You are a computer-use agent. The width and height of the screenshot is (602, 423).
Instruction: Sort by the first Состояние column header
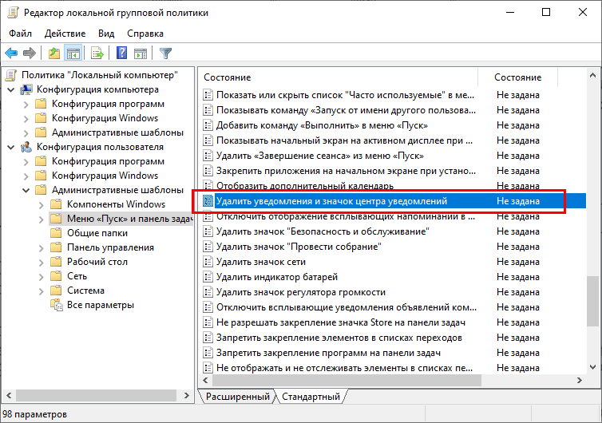click(339, 77)
